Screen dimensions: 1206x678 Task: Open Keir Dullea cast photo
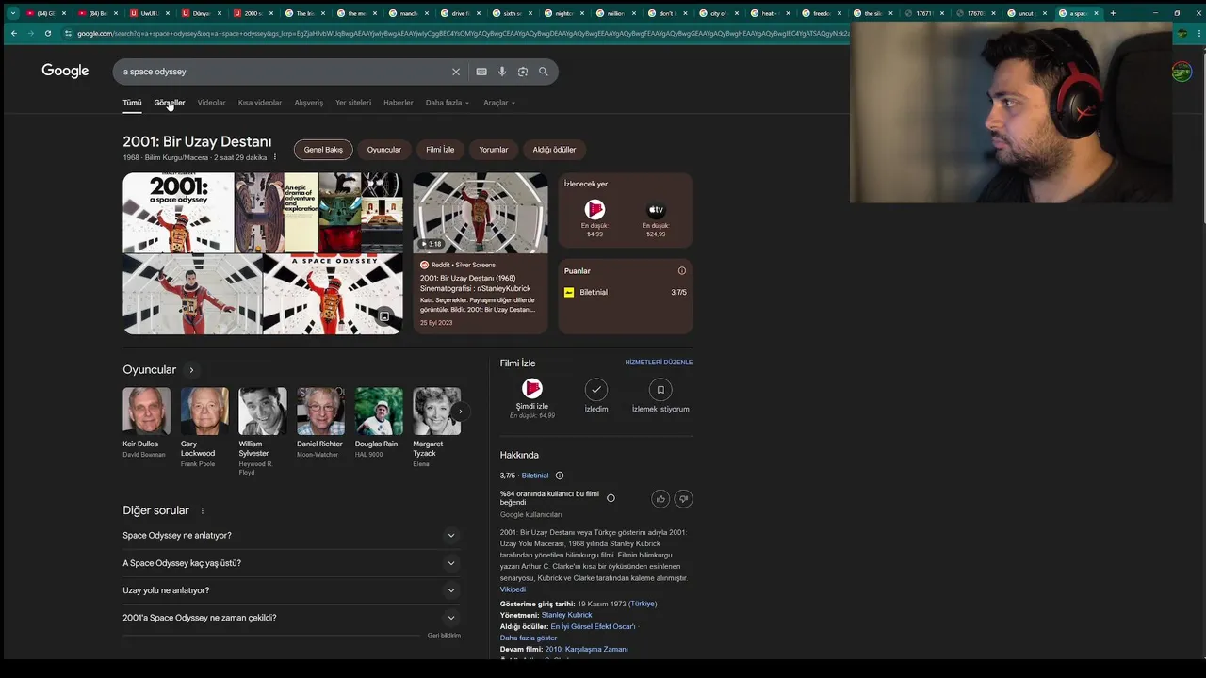[147, 412]
